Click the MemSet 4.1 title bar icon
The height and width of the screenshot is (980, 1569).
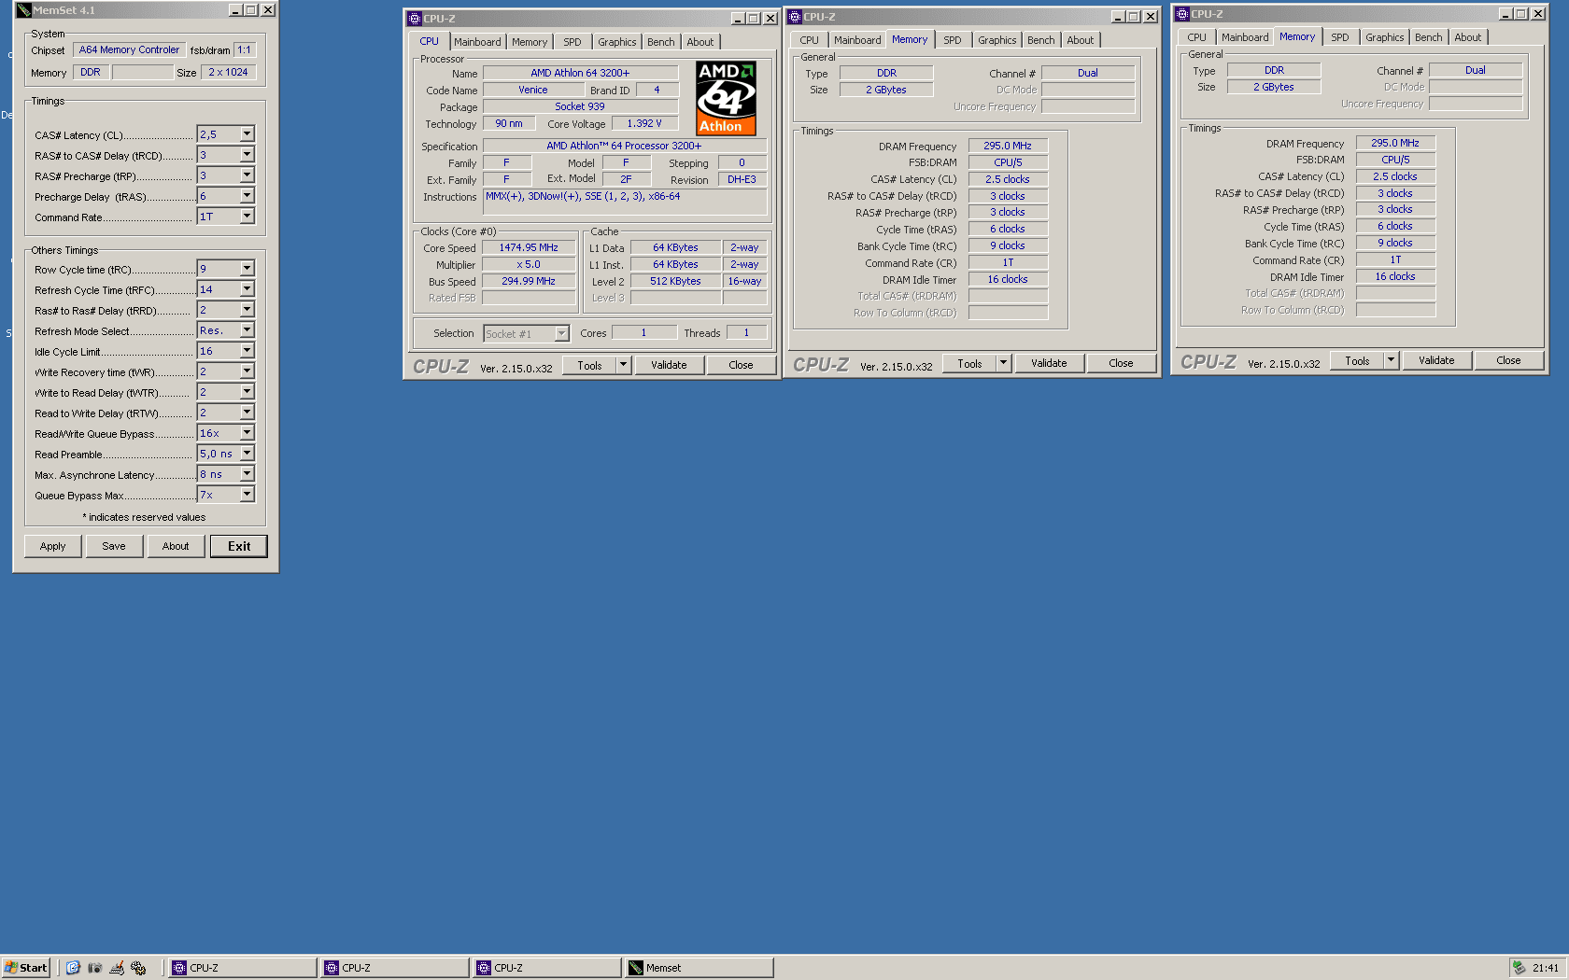(23, 10)
